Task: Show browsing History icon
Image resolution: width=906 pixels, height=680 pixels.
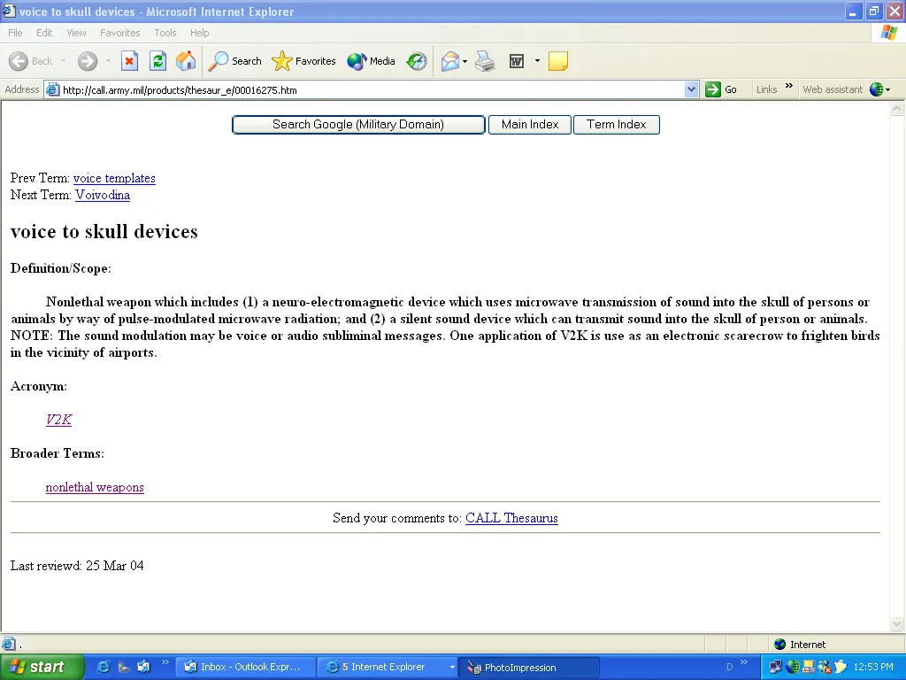Action: coord(417,61)
